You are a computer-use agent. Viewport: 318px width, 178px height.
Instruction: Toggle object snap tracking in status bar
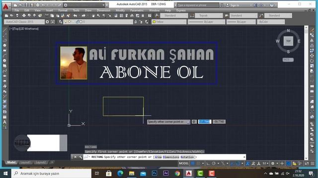(233, 164)
